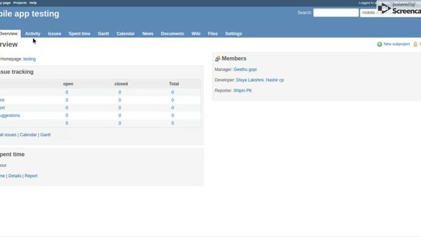Open the testing homepage link
This screenshot has height=237, width=421.
coord(29,59)
